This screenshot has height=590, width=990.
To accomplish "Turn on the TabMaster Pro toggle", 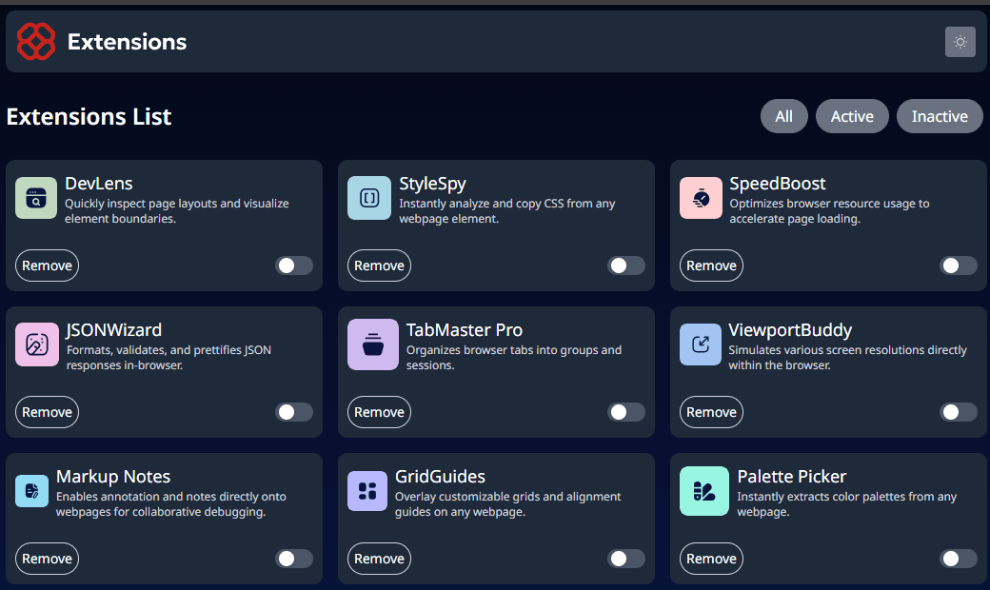I will [626, 412].
